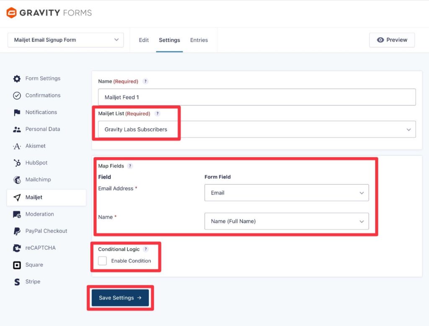Click the Preview button
The width and height of the screenshot is (429, 326).
pyautogui.click(x=392, y=40)
